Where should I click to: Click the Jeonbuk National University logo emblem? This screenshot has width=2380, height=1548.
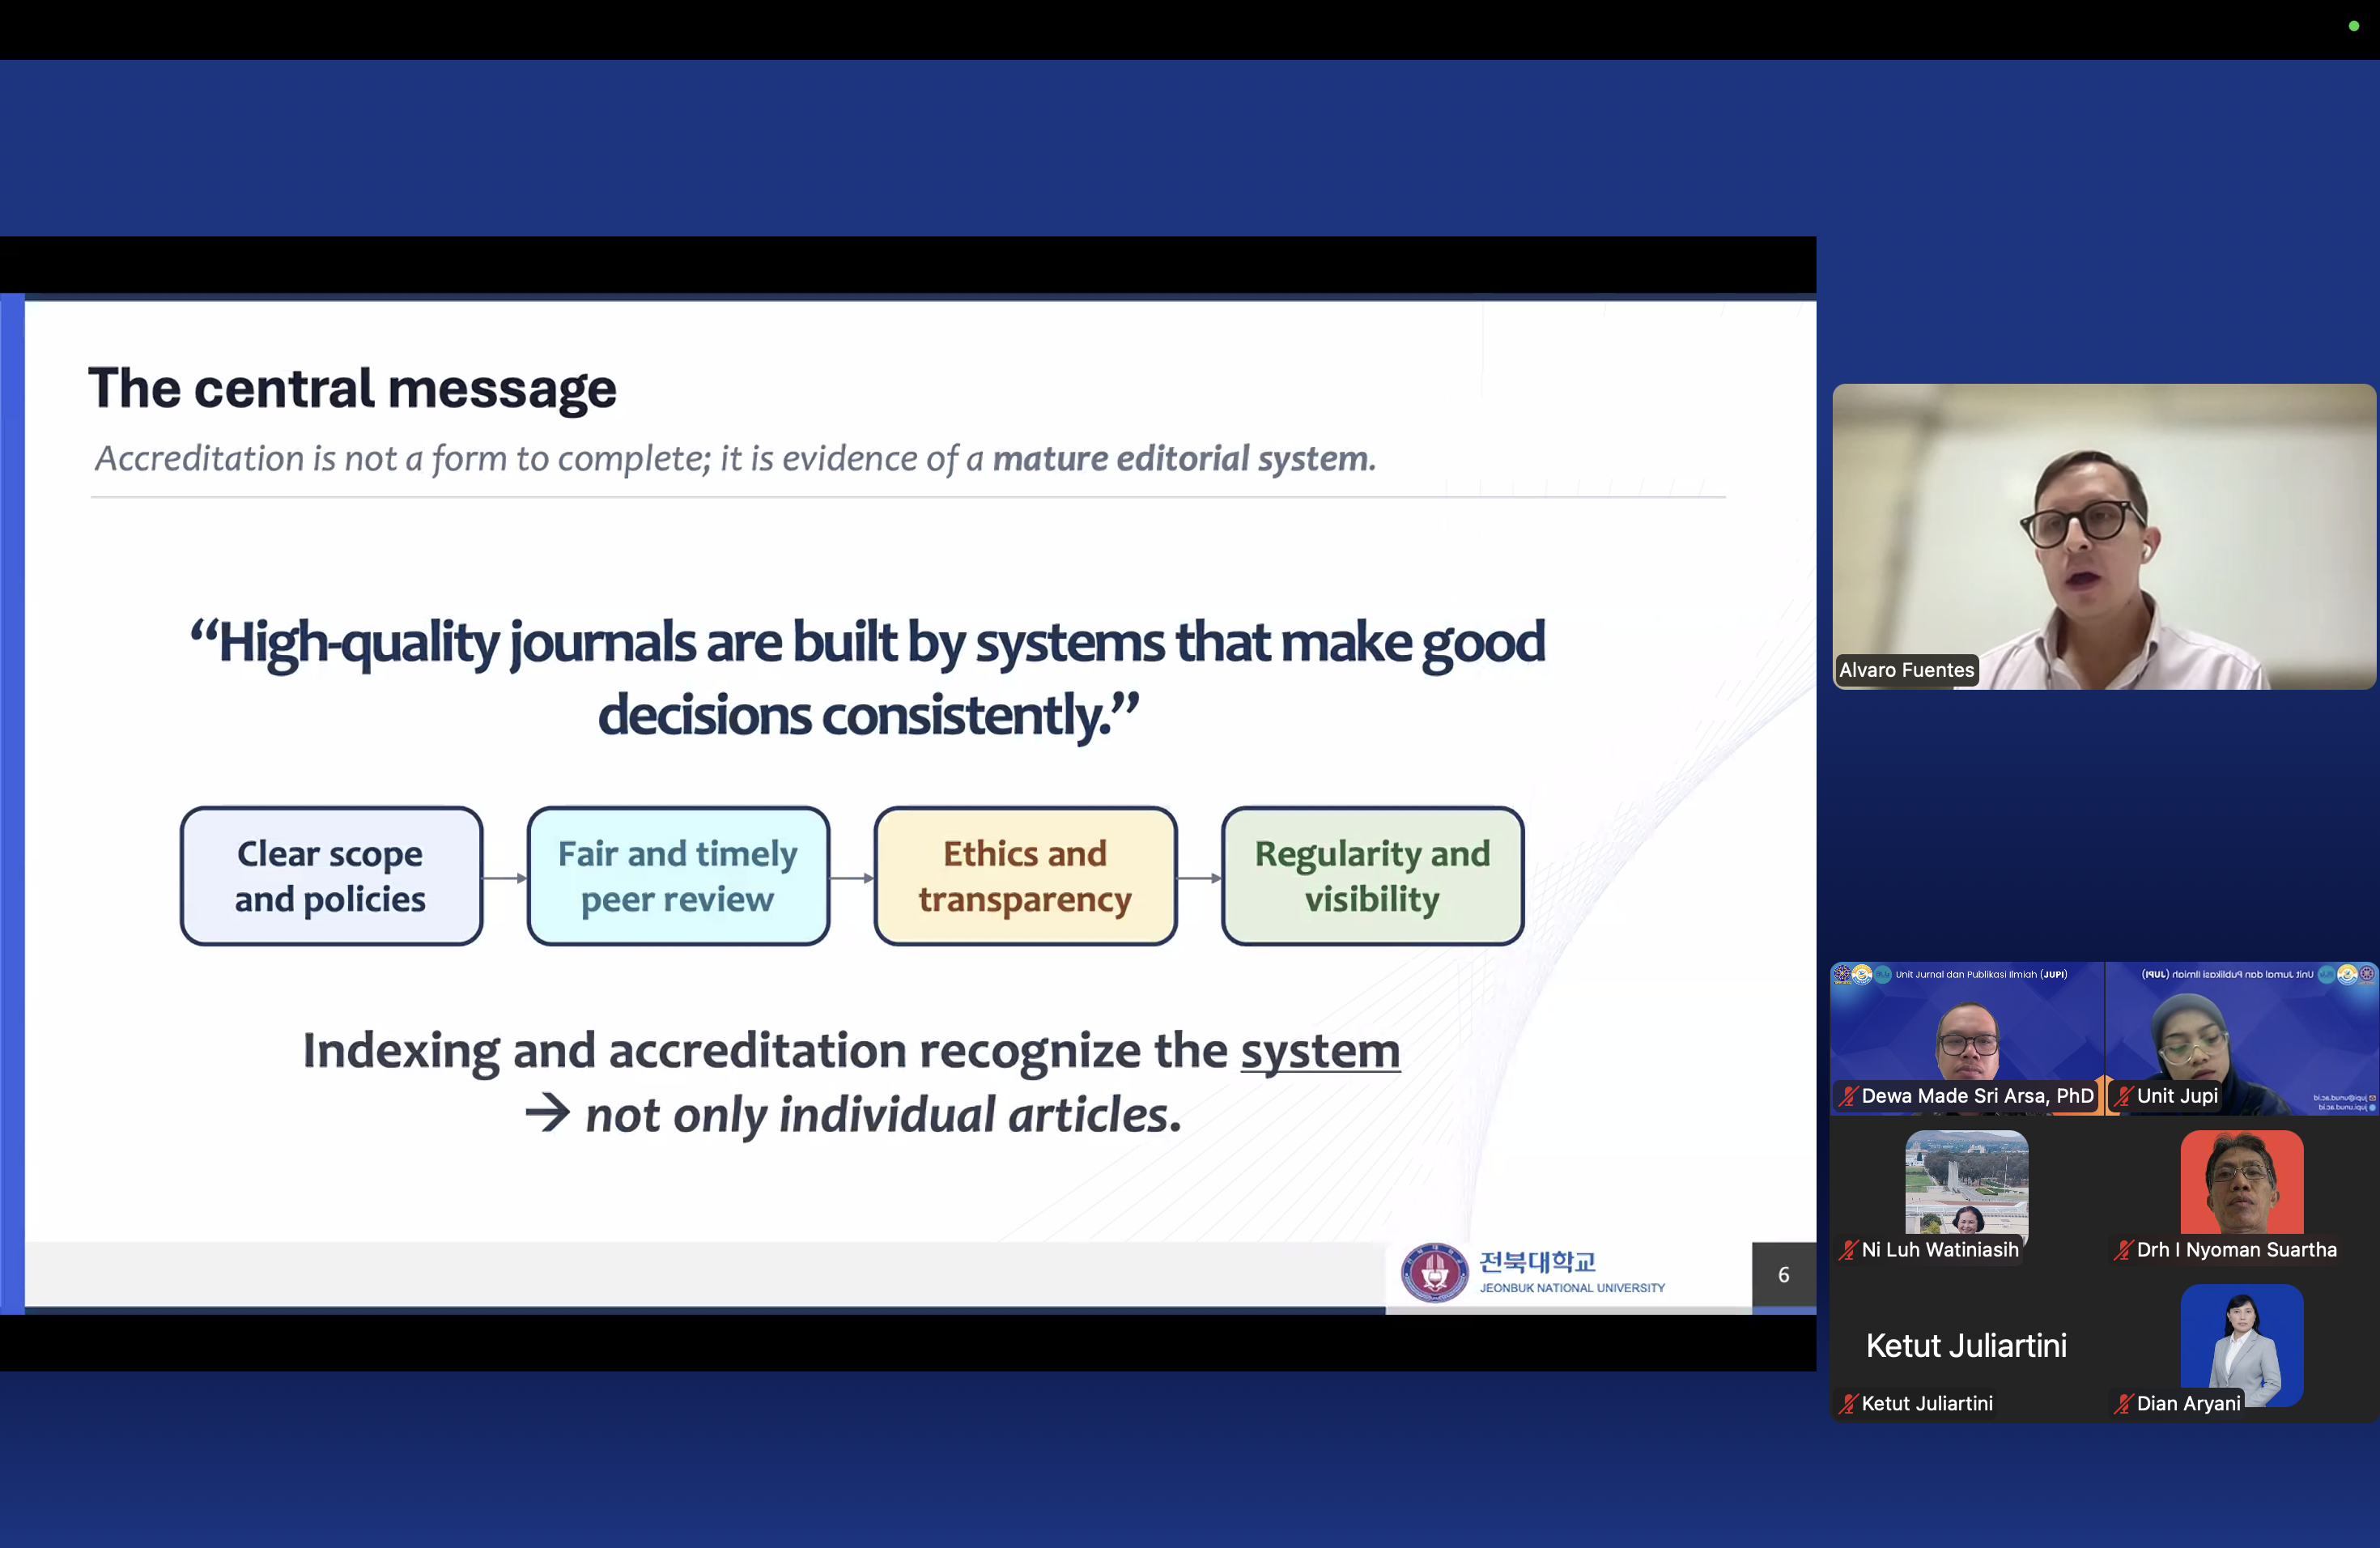click(x=1434, y=1272)
